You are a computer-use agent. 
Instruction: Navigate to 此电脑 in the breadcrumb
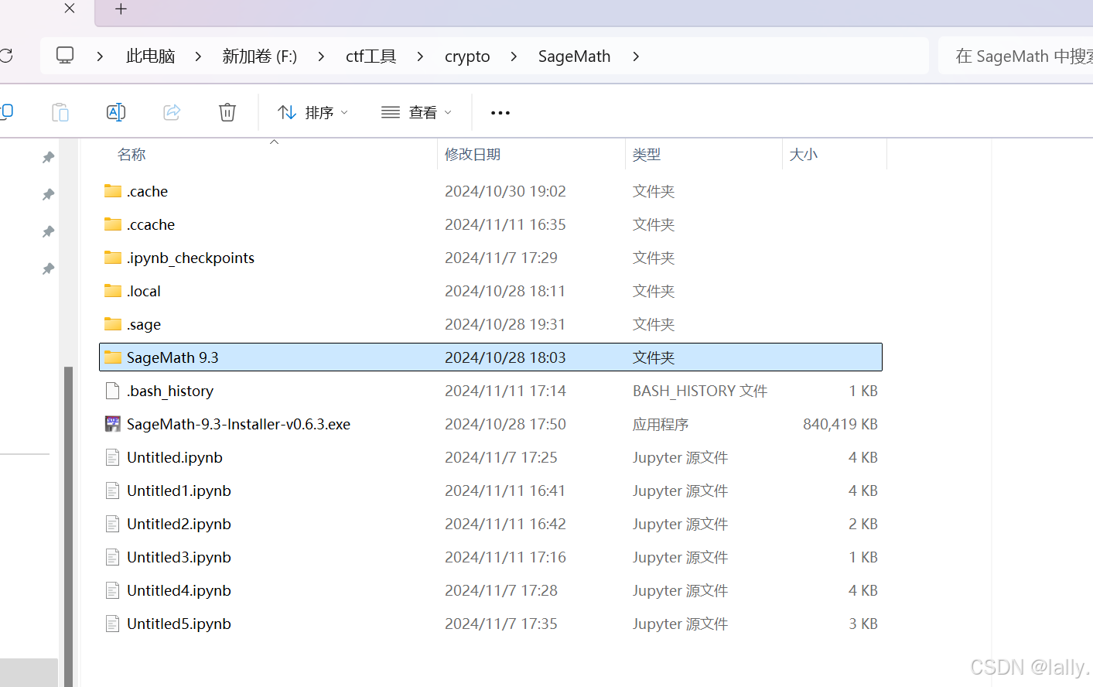coord(149,55)
